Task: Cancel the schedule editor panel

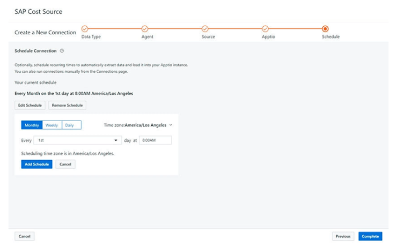Action: tap(65, 164)
